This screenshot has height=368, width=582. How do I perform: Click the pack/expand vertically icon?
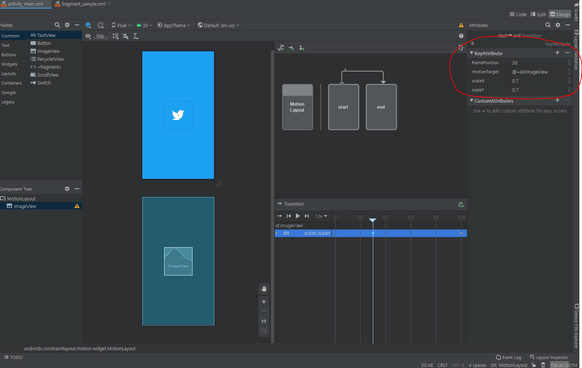tap(115, 36)
